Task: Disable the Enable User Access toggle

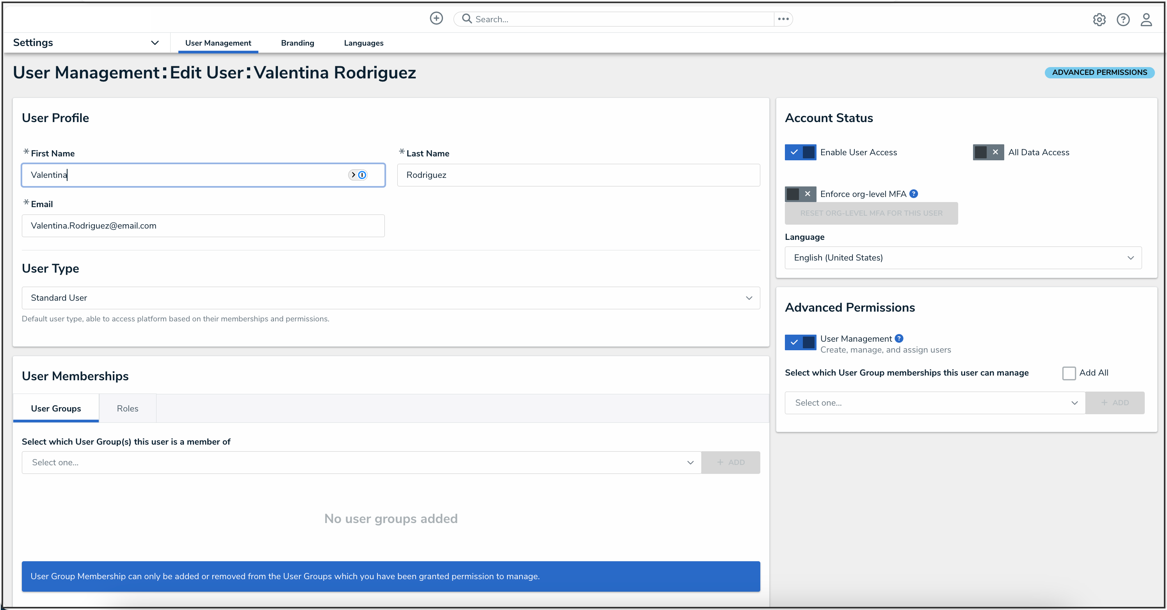Action: [x=801, y=152]
